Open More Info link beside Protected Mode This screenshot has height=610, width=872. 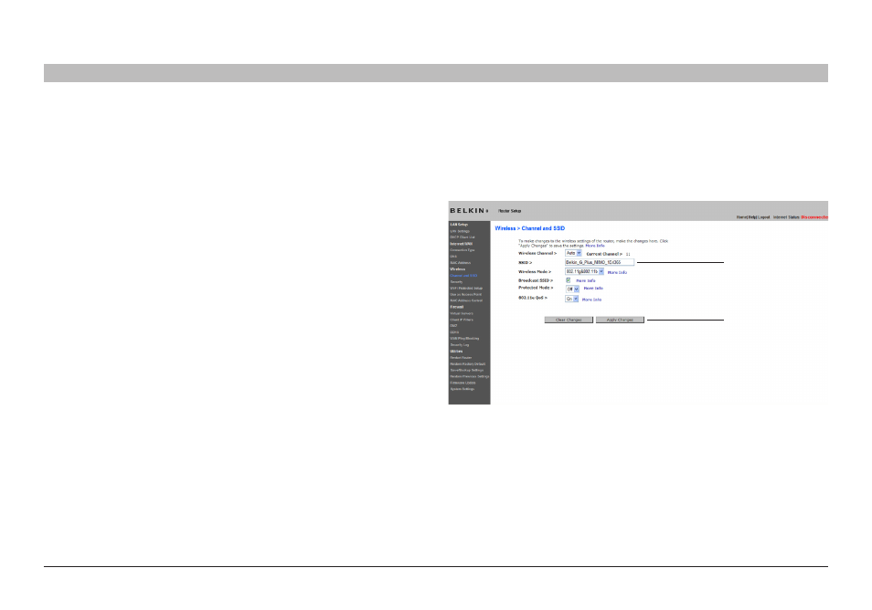point(593,289)
